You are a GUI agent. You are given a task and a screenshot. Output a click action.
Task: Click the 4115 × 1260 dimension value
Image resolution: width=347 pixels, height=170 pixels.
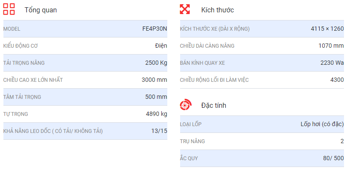[327, 29]
